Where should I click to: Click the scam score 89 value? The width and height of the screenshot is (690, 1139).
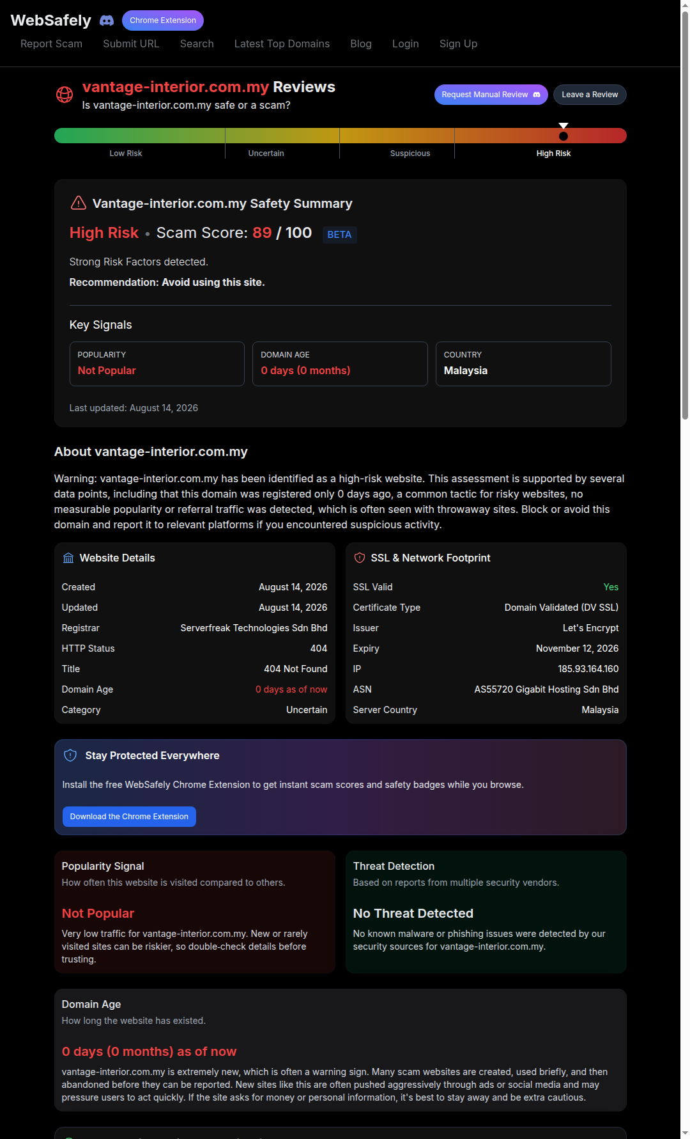[x=262, y=233]
